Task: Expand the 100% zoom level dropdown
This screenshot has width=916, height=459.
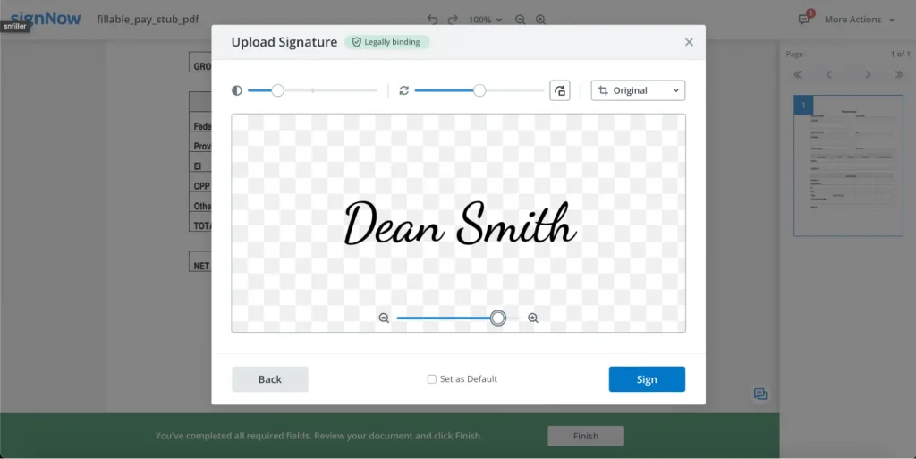Action: (486, 19)
